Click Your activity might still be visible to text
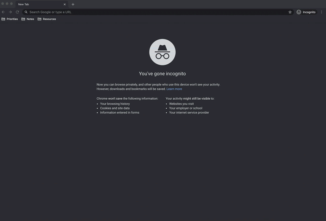326x221 pixels. click(190, 98)
